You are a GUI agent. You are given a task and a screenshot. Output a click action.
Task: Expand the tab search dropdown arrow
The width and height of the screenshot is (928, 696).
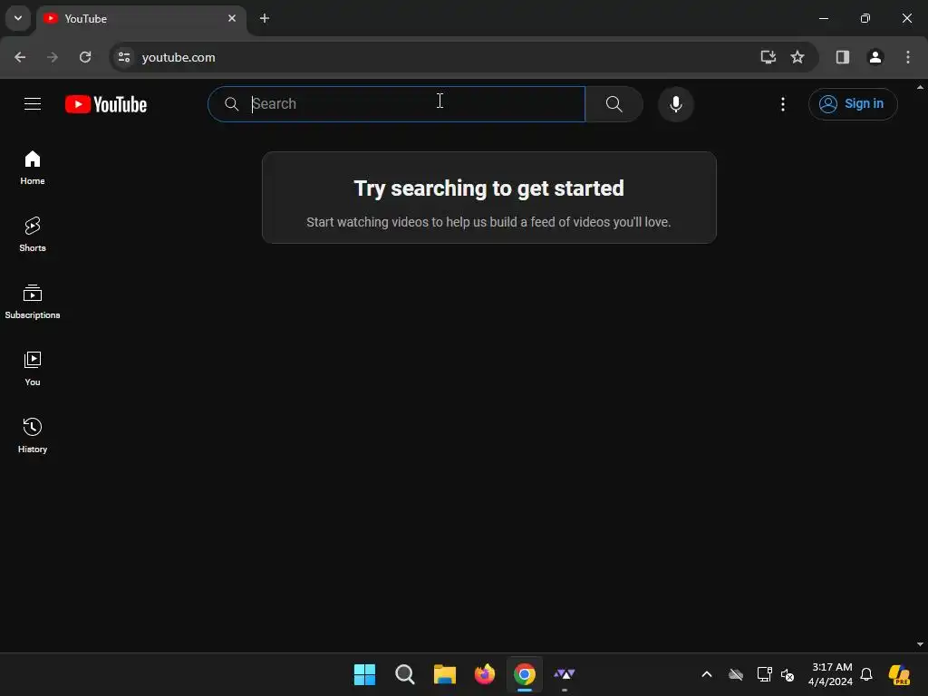(x=18, y=18)
